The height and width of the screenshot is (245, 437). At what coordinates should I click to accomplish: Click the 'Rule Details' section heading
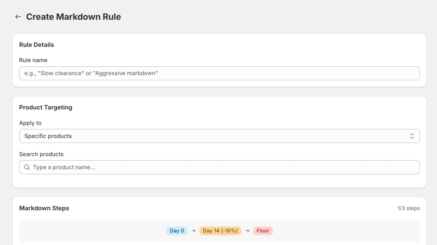[36, 45]
